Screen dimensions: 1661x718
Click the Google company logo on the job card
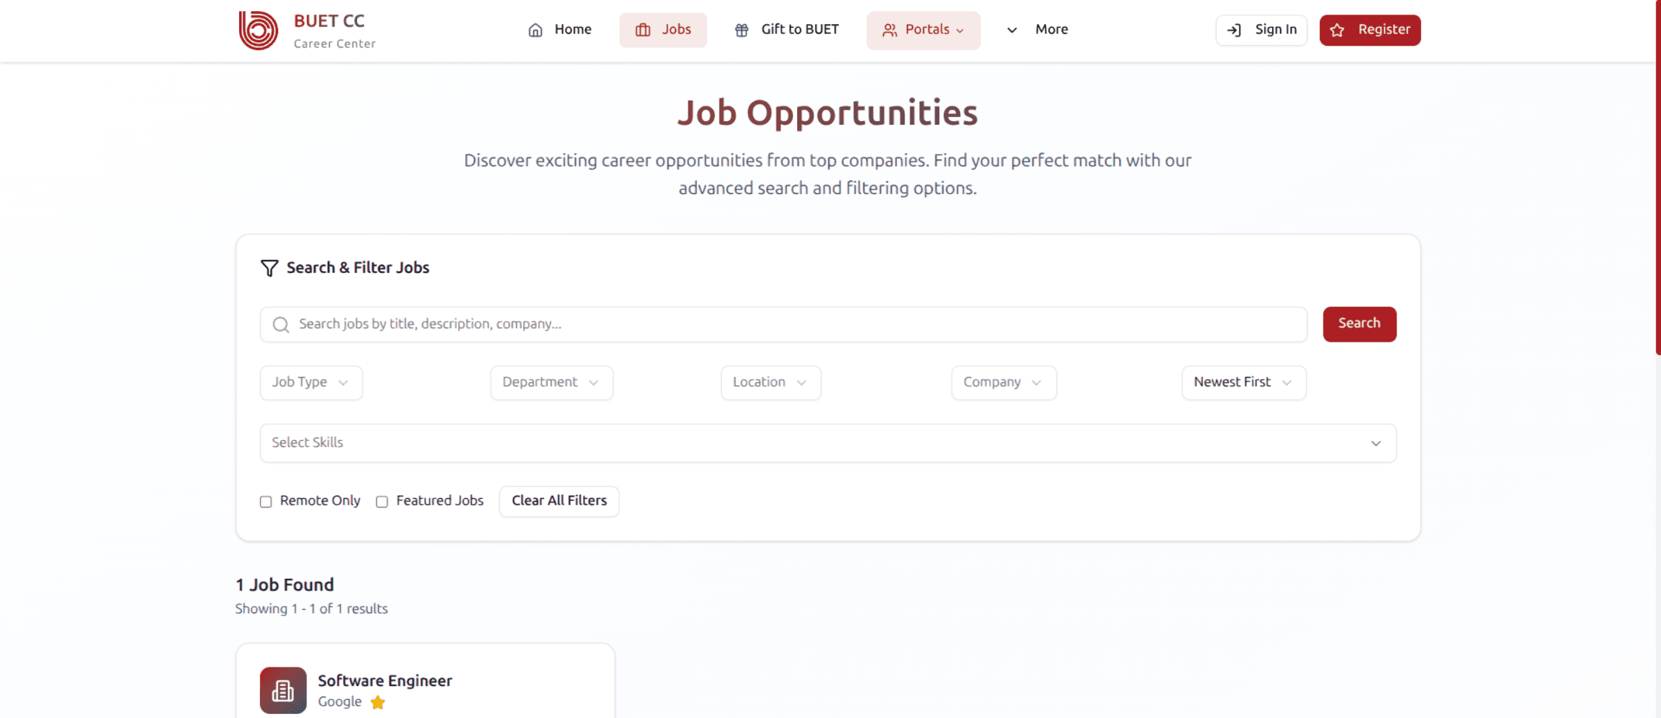[x=283, y=690]
